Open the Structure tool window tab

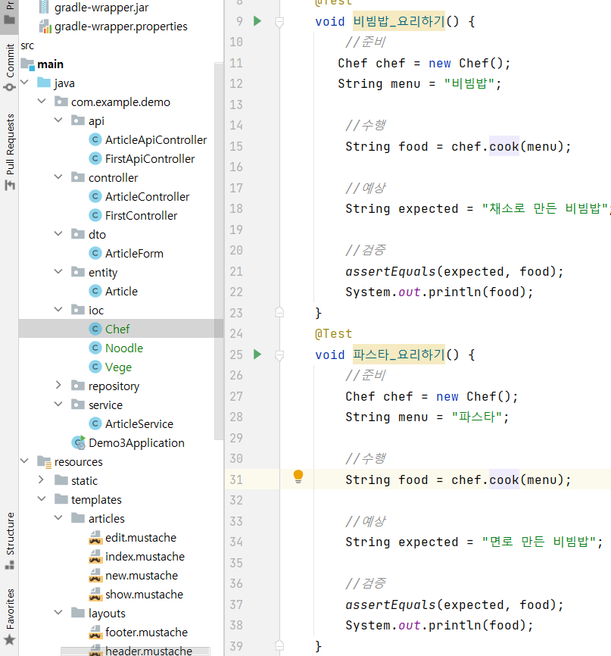[x=9, y=541]
